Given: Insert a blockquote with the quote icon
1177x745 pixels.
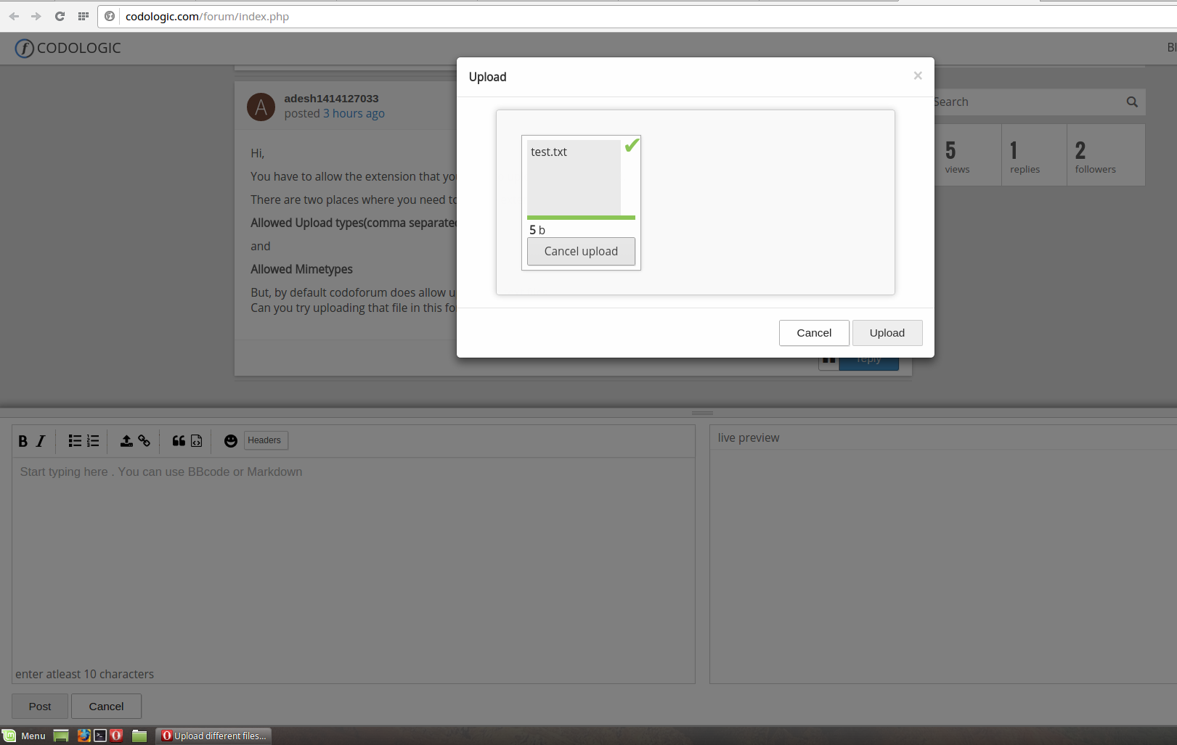Looking at the screenshot, I should click(179, 441).
